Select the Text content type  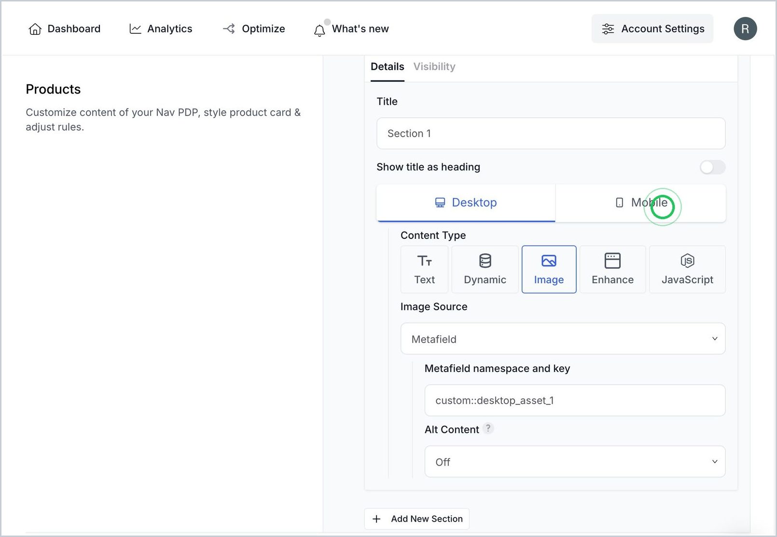[x=425, y=269]
